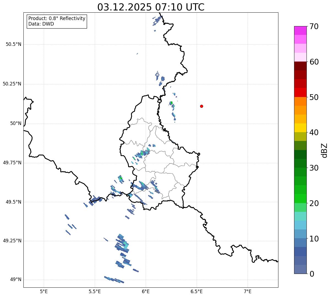The width and height of the screenshot is (331, 297).
Task: Click the 7°E longitude label
Action: (x=248, y=291)
